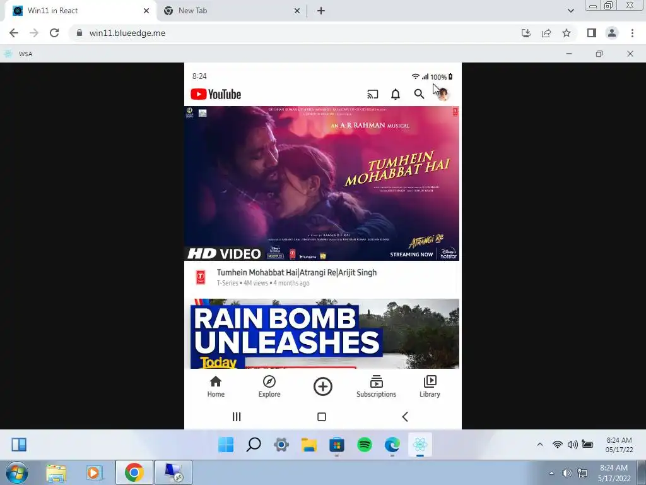This screenshot has height=485, width=646.
Task: Play the Tumhein Mohabbat Hai video thumbnail
Action: coord(322,184)
